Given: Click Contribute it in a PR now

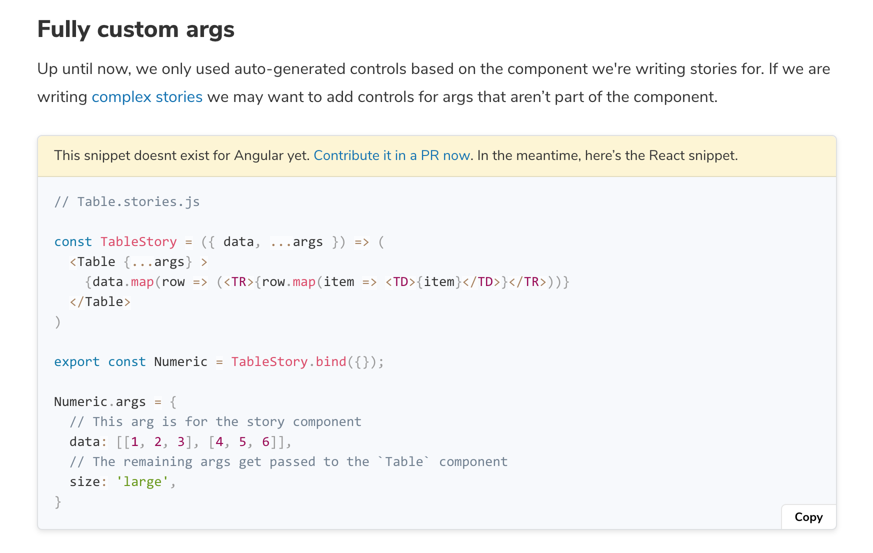Looking at the screenshot, I should pos(392,155).
